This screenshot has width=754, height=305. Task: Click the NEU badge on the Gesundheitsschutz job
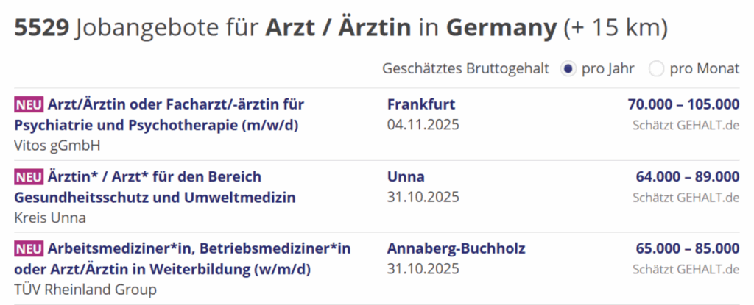[29, 177]
